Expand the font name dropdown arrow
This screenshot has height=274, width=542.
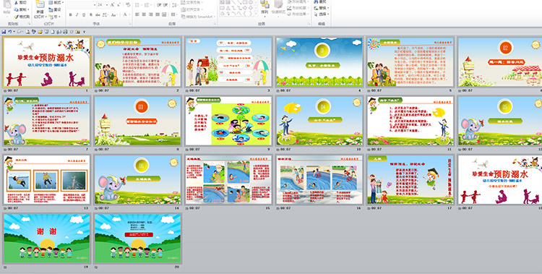95,5
